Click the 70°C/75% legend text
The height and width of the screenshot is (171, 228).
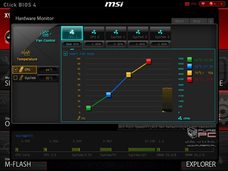pyautogui.click(x=204, y=73)
